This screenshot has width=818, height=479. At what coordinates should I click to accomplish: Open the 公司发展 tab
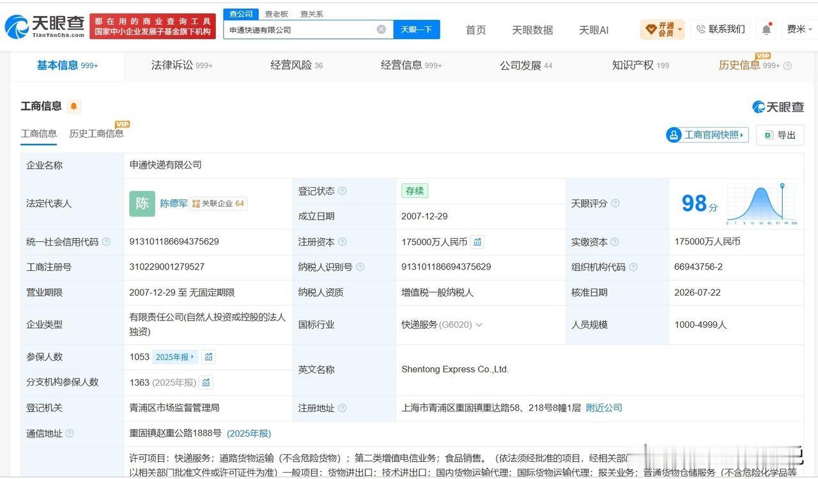[x=526, y=65]
